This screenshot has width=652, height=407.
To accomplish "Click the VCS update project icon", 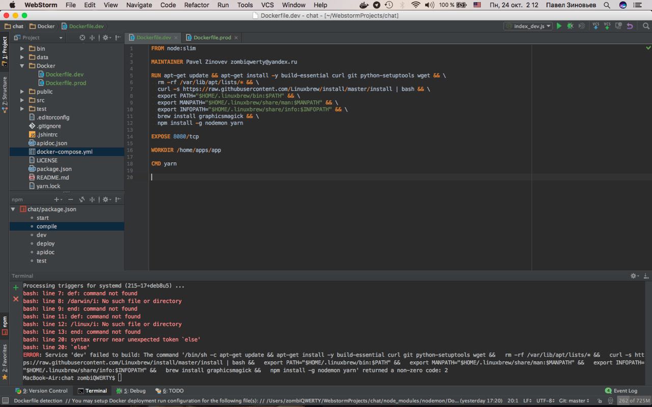I will click(x=595, y=26).
